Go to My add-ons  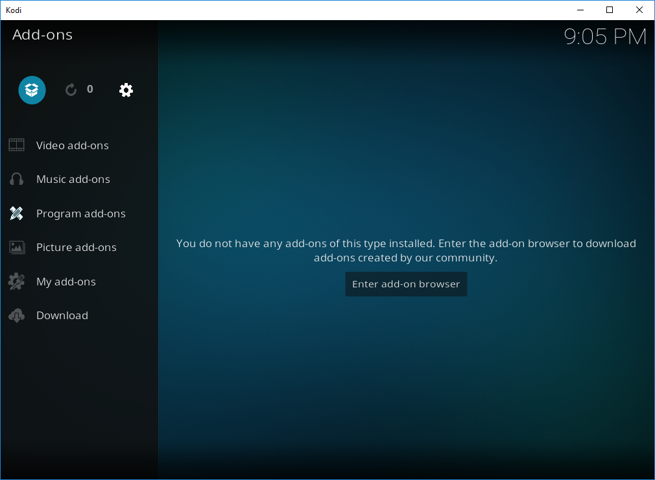click(79, 282)
